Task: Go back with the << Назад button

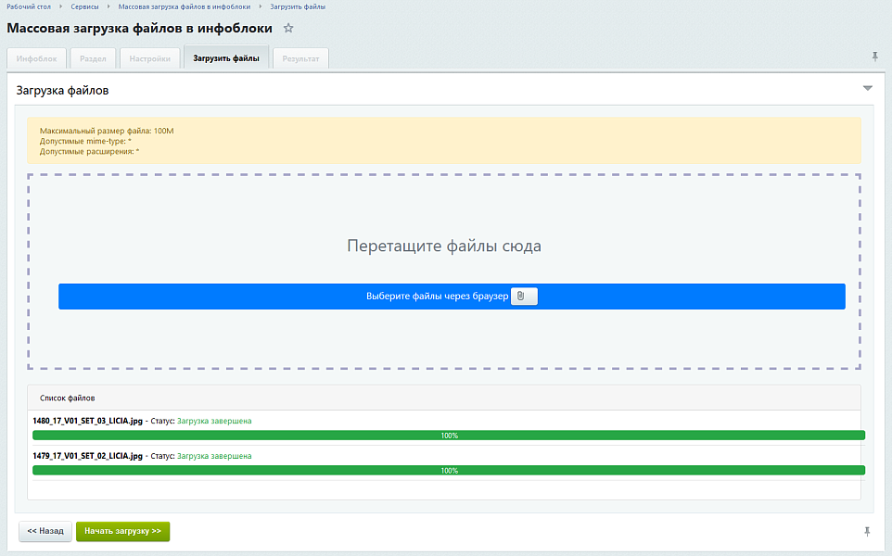Action: point(45,531)
